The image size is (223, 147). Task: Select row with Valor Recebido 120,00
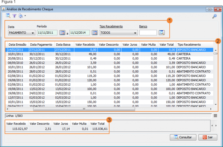[x=109, y=80]
